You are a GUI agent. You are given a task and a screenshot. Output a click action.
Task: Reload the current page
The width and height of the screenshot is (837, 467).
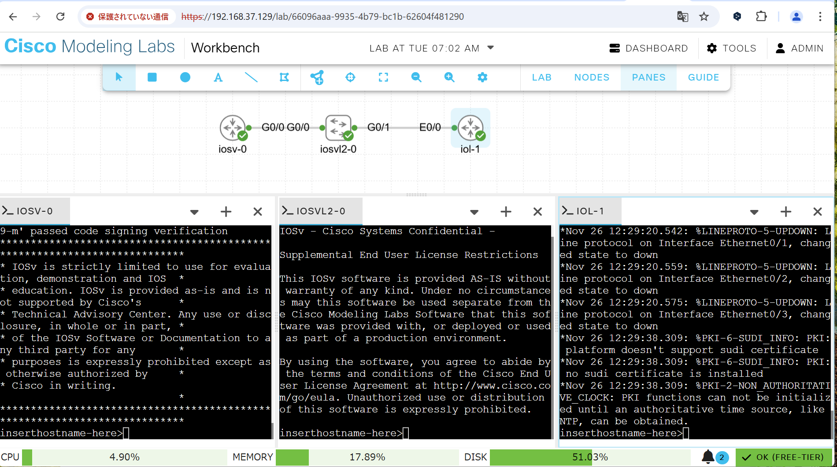[60, 17]
